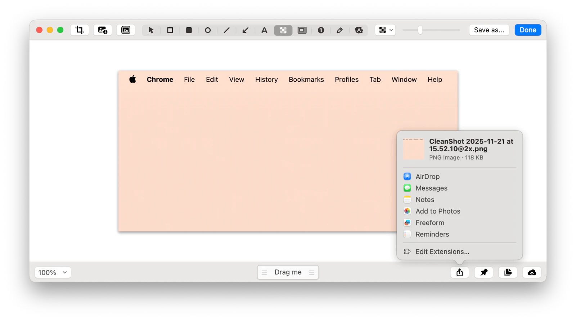Click Tab in the captured menu bar
Screen dimensions: 576x321
375,80
